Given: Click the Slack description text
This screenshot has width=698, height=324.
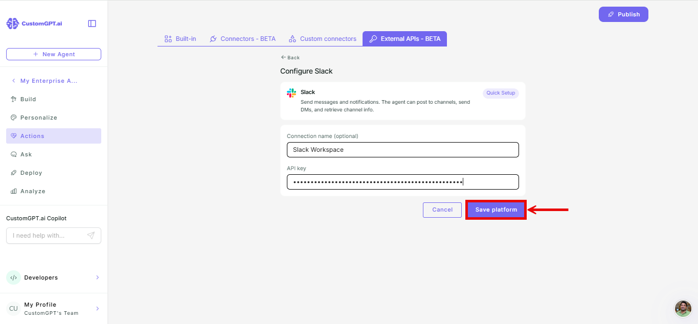Looking at the screenshot, I should coord(386,106).
